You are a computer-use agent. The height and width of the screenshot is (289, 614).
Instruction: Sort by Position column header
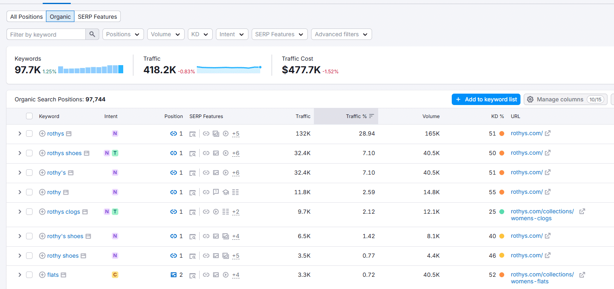[174, 116]
